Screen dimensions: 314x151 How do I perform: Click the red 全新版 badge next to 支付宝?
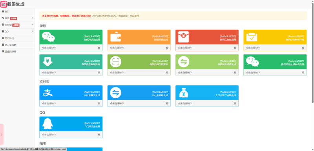point(16,25)
